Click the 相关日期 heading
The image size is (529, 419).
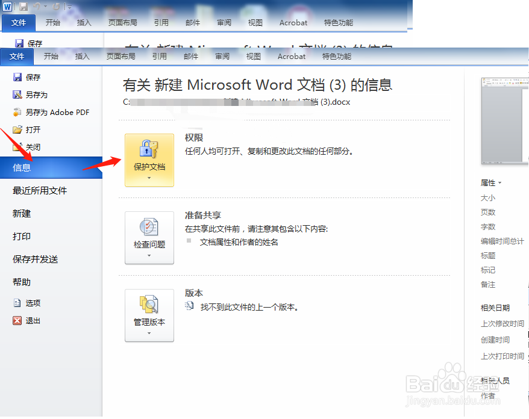[x=495, y=308]
